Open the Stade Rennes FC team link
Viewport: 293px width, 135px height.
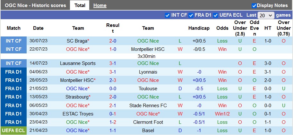tap(148, 106)
